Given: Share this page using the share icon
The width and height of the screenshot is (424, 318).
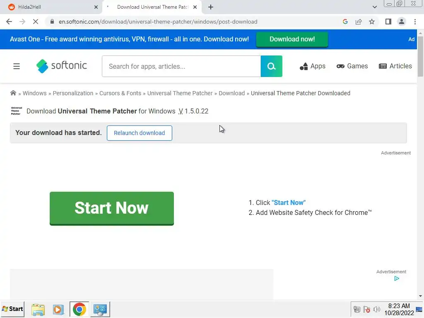Looking at the screenshot, I should pos(359,22).
